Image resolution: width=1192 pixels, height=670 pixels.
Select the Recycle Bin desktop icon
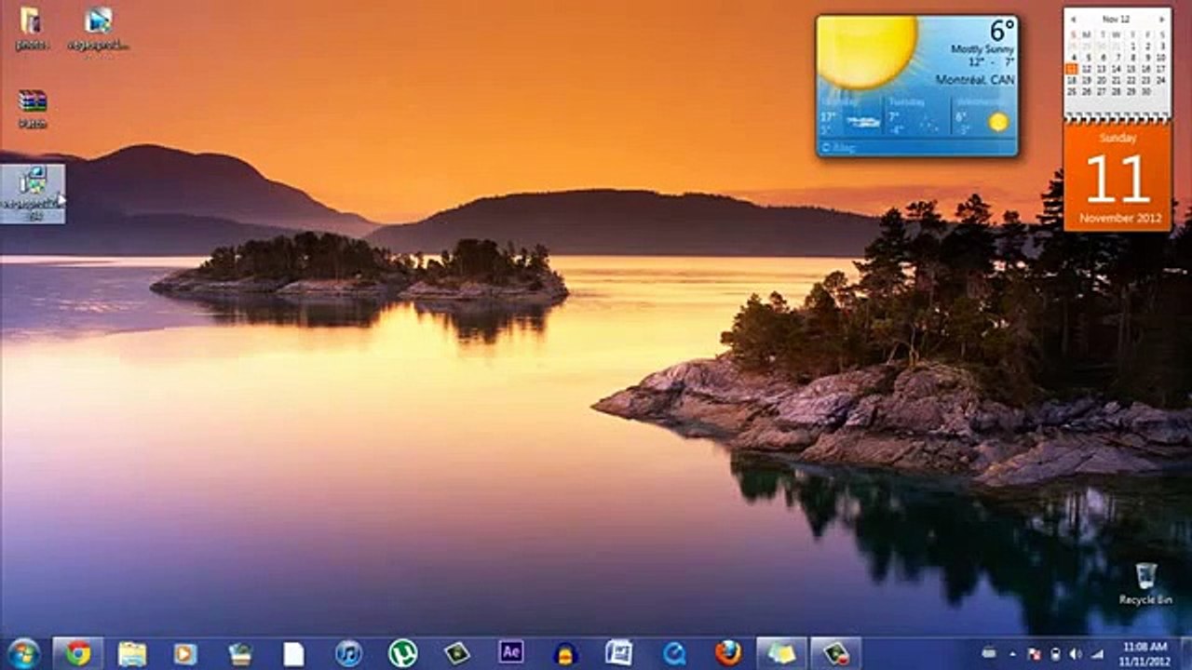point(1145,583)
